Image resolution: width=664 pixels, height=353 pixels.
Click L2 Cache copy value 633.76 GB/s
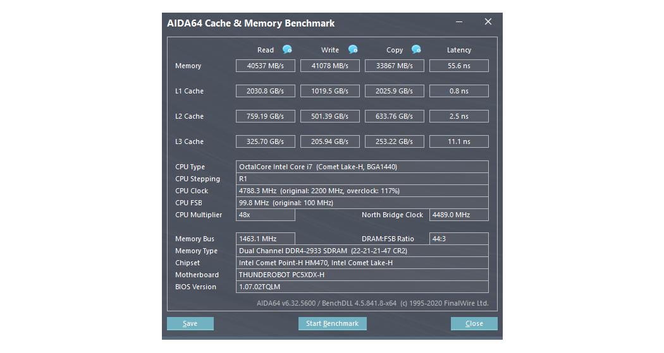pos(394,116)
